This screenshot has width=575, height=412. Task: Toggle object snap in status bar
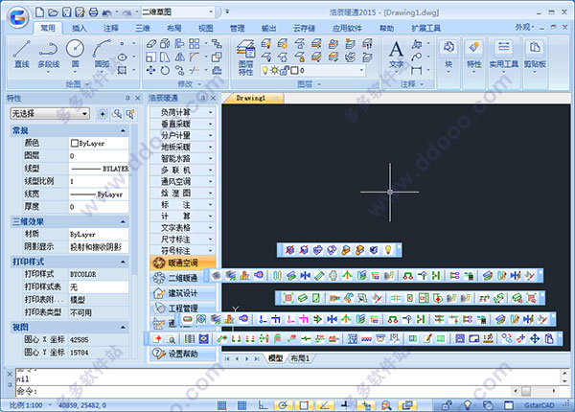(x=304, y=405)
